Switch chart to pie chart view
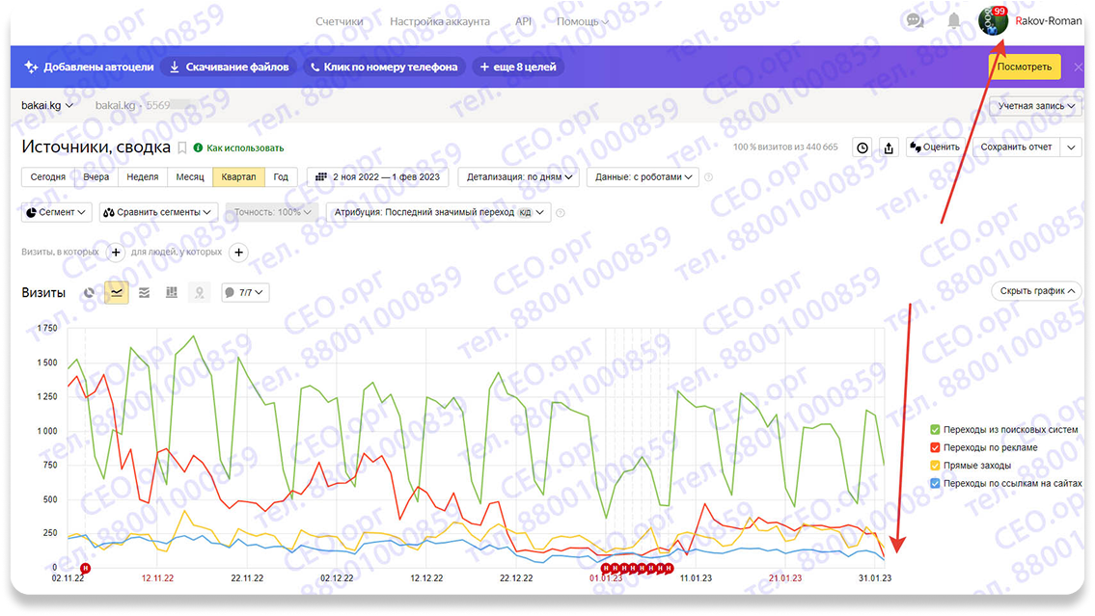 coord(90,292)
